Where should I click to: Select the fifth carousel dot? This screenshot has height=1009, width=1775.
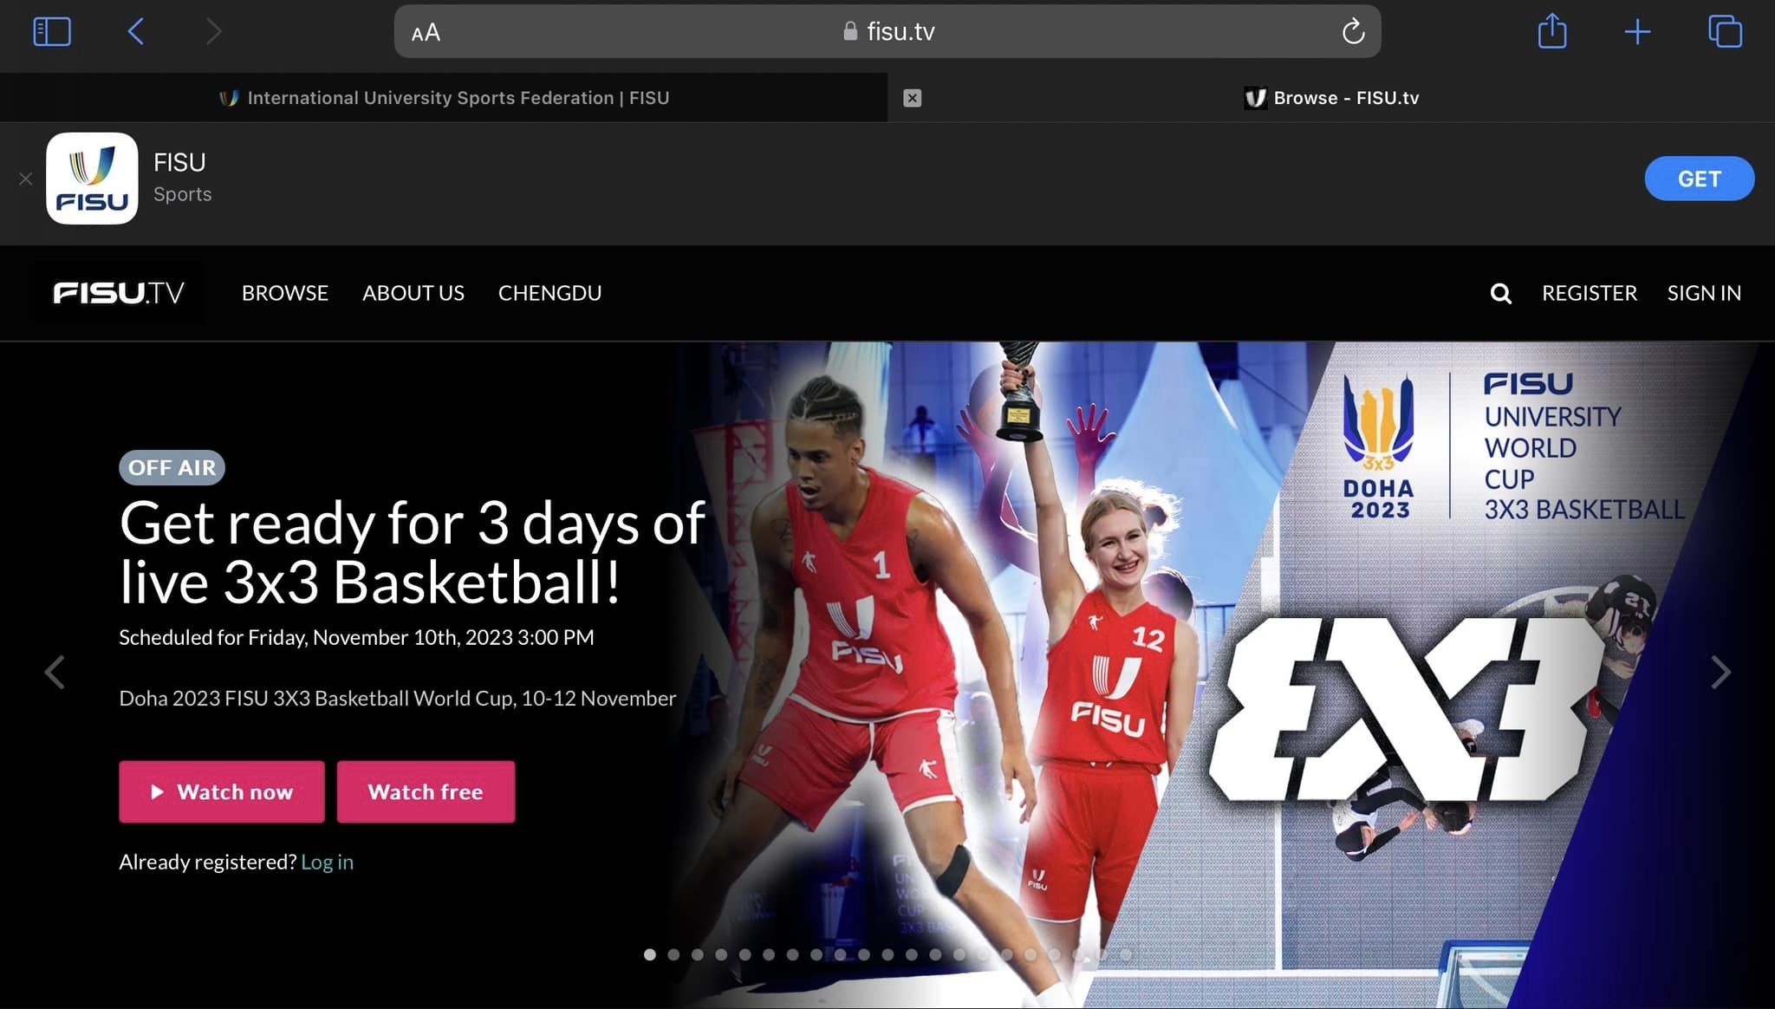(x=744, y=954)
